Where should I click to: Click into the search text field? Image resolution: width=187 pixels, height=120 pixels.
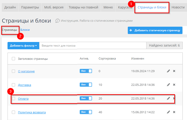point(92,46)
